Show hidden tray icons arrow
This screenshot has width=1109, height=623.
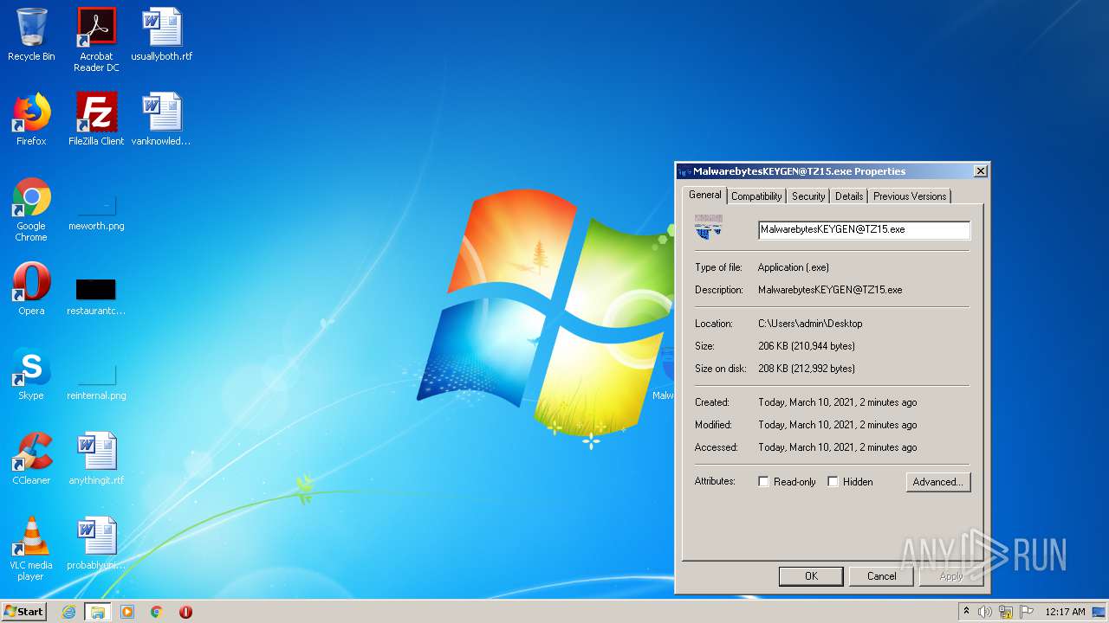coord(966,612)
